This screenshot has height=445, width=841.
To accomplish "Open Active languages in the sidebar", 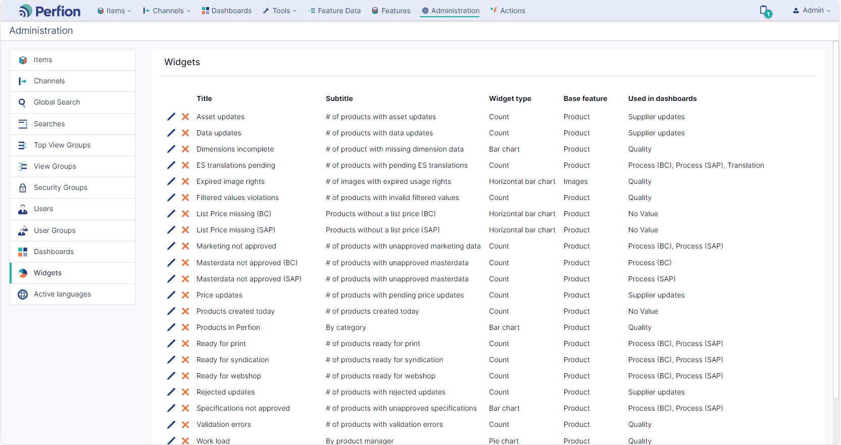I will (72, 294).
